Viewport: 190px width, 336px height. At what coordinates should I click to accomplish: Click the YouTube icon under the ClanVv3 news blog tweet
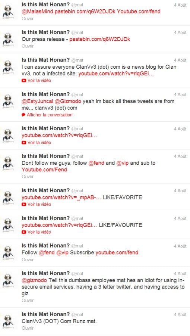point(24,81)
